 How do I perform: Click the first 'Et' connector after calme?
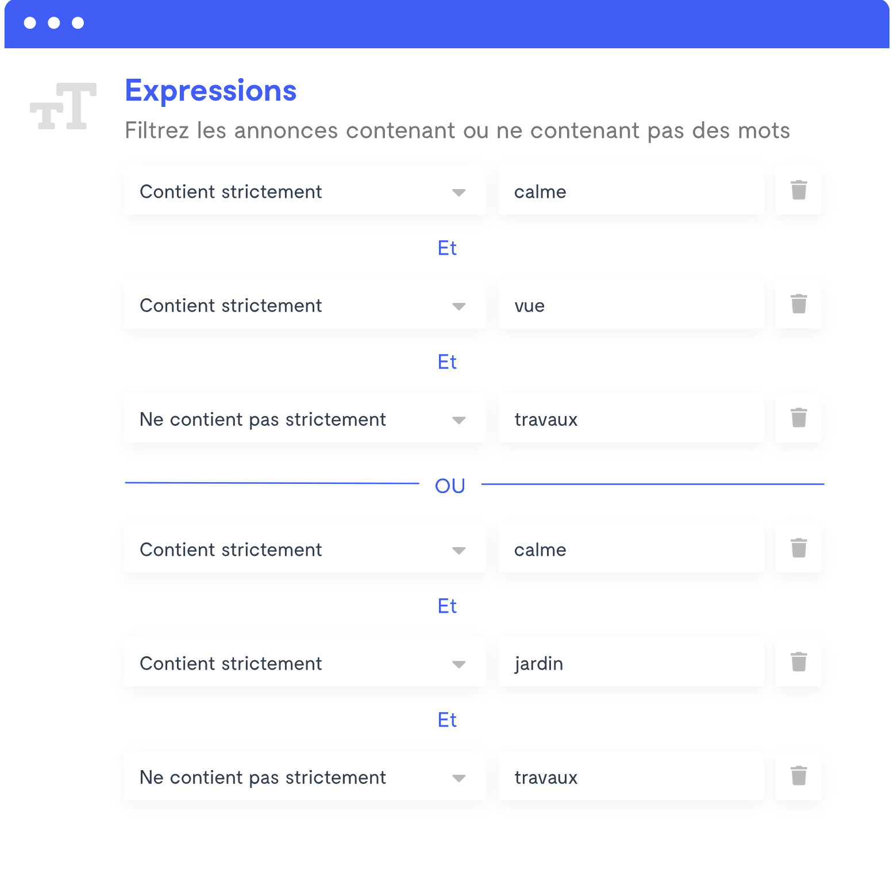tap(447, 248)
